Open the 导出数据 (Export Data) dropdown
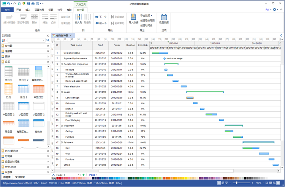The width and height of the screenshot is (285, 187). tap(146, 16)
